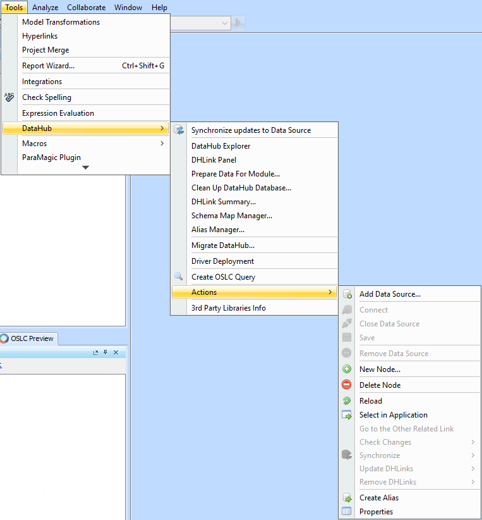The height and width of the screenshot is (520, 482).
Task: Select Reload in Actions submenu
Action: coord(410,400)
